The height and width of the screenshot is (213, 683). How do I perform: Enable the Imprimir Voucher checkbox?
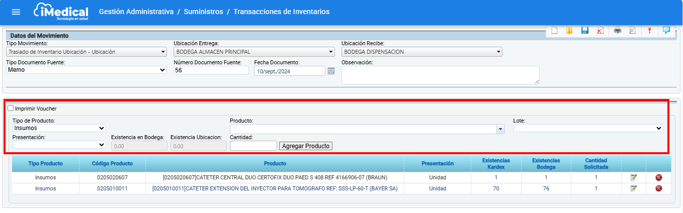tap(11, 108)
